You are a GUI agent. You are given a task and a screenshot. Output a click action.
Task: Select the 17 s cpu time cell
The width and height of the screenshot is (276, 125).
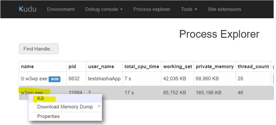(x=142, y=93)
